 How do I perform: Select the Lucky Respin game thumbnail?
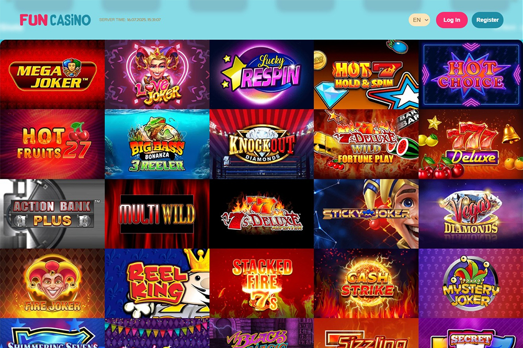[x=261, y=74]
